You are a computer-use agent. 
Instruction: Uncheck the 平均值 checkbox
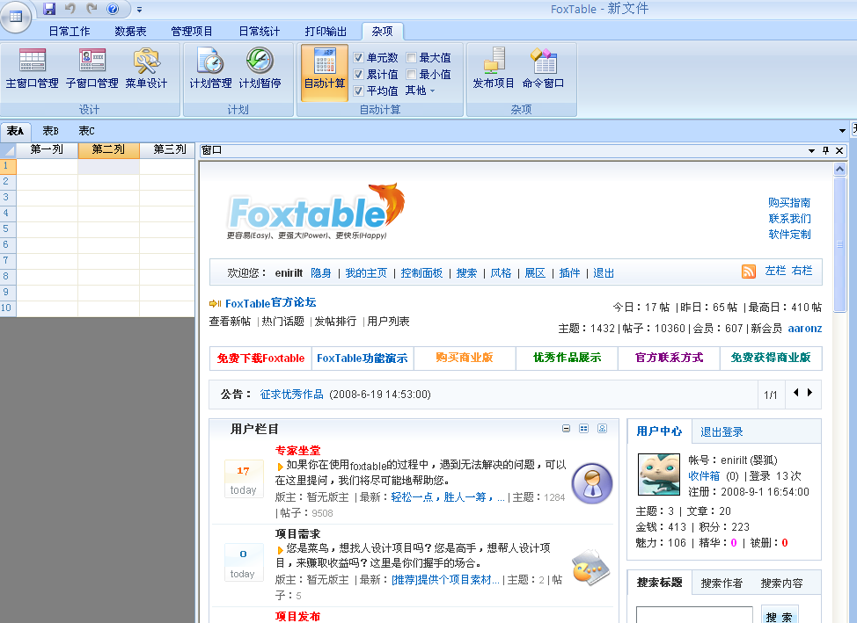coord(358,91)
